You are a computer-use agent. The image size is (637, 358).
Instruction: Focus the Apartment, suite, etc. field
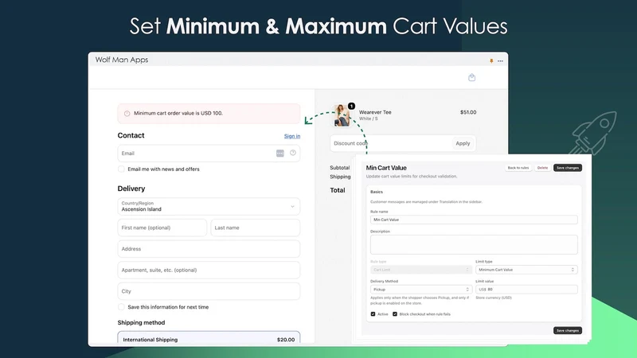tap(209, 270)
